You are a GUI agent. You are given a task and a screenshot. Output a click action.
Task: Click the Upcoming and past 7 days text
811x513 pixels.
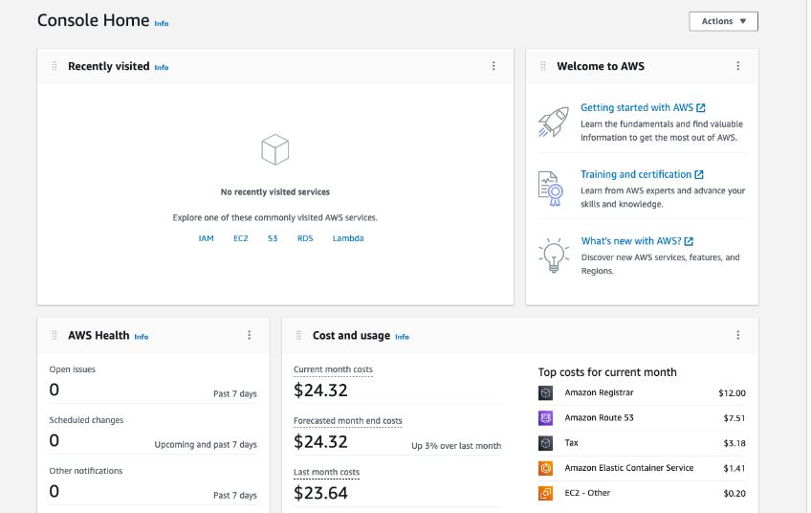[206, 445]
